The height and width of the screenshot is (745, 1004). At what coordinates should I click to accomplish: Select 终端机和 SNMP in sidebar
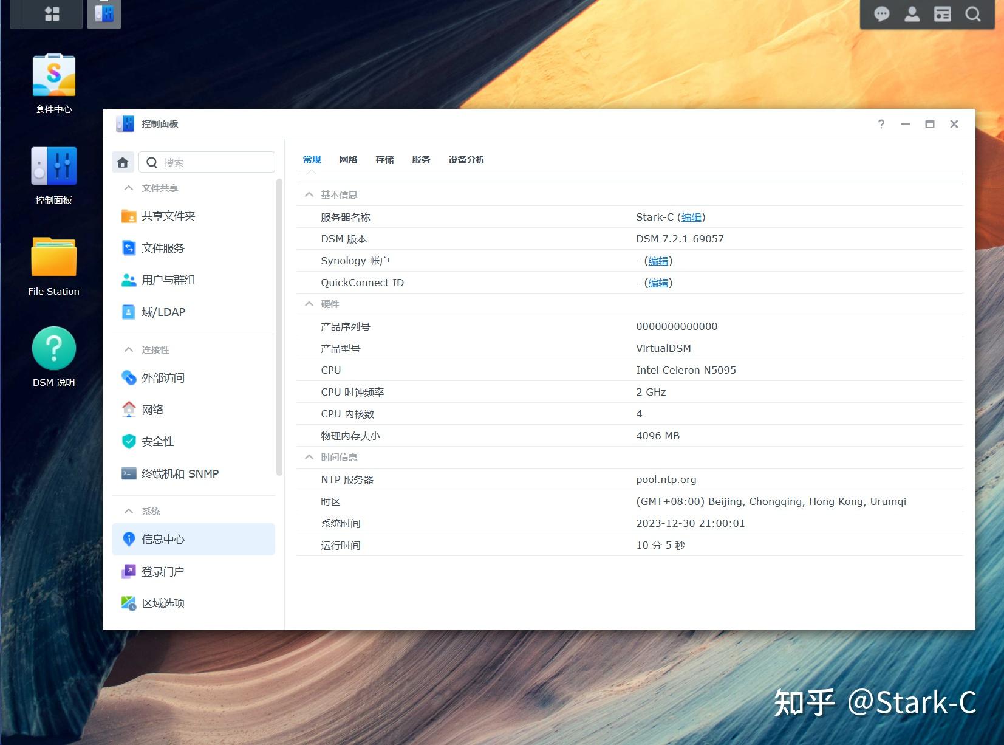180,473
